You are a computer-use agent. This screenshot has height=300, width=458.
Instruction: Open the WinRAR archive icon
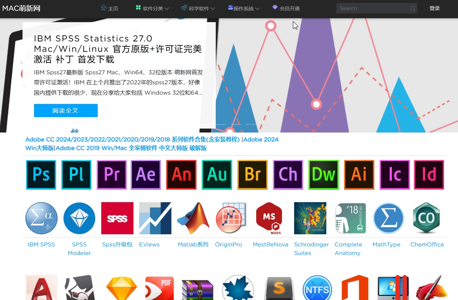(198, 287)
